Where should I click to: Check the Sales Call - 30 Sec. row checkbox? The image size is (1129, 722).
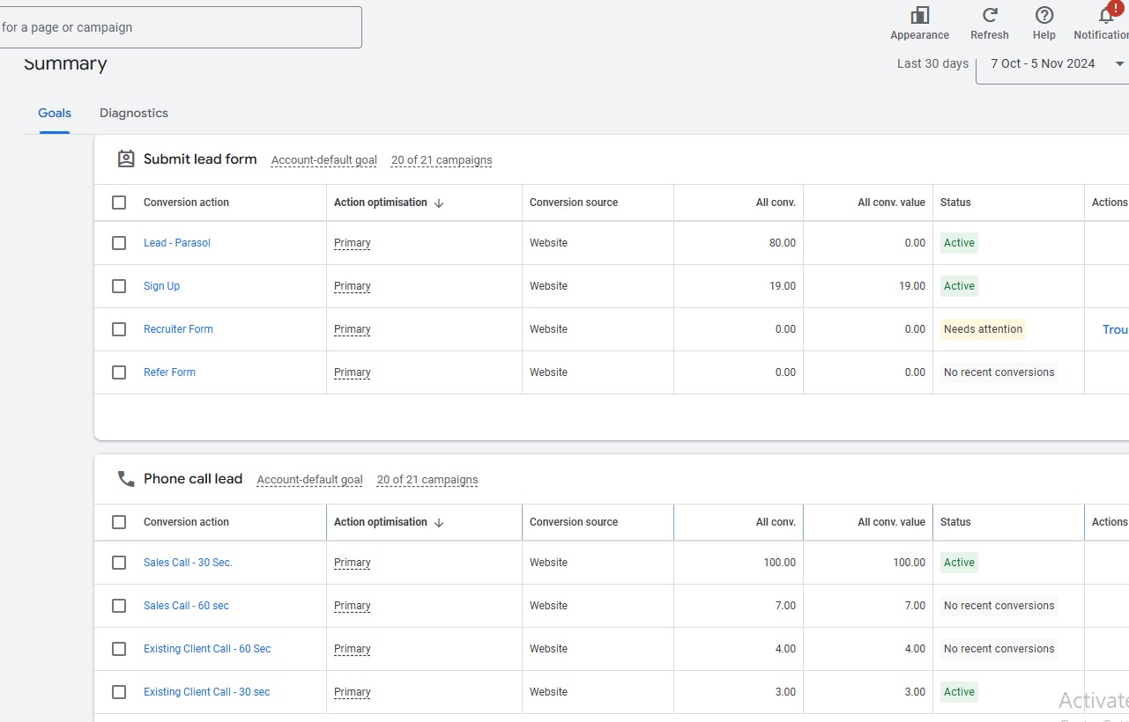(119, 563)
